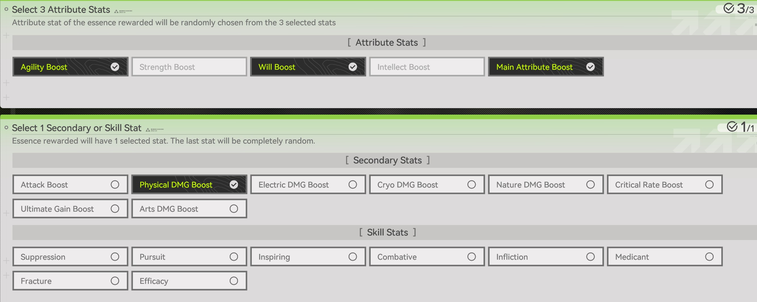This screenshot has height=302, width=757.
Task: Pick the Cryo DMG Boost option
Action: 427,185
